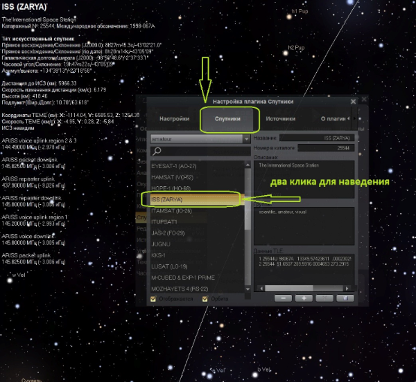Click the update TLE button beside the plus
This screenshot has height=382, width=416.
pos(324,298)
